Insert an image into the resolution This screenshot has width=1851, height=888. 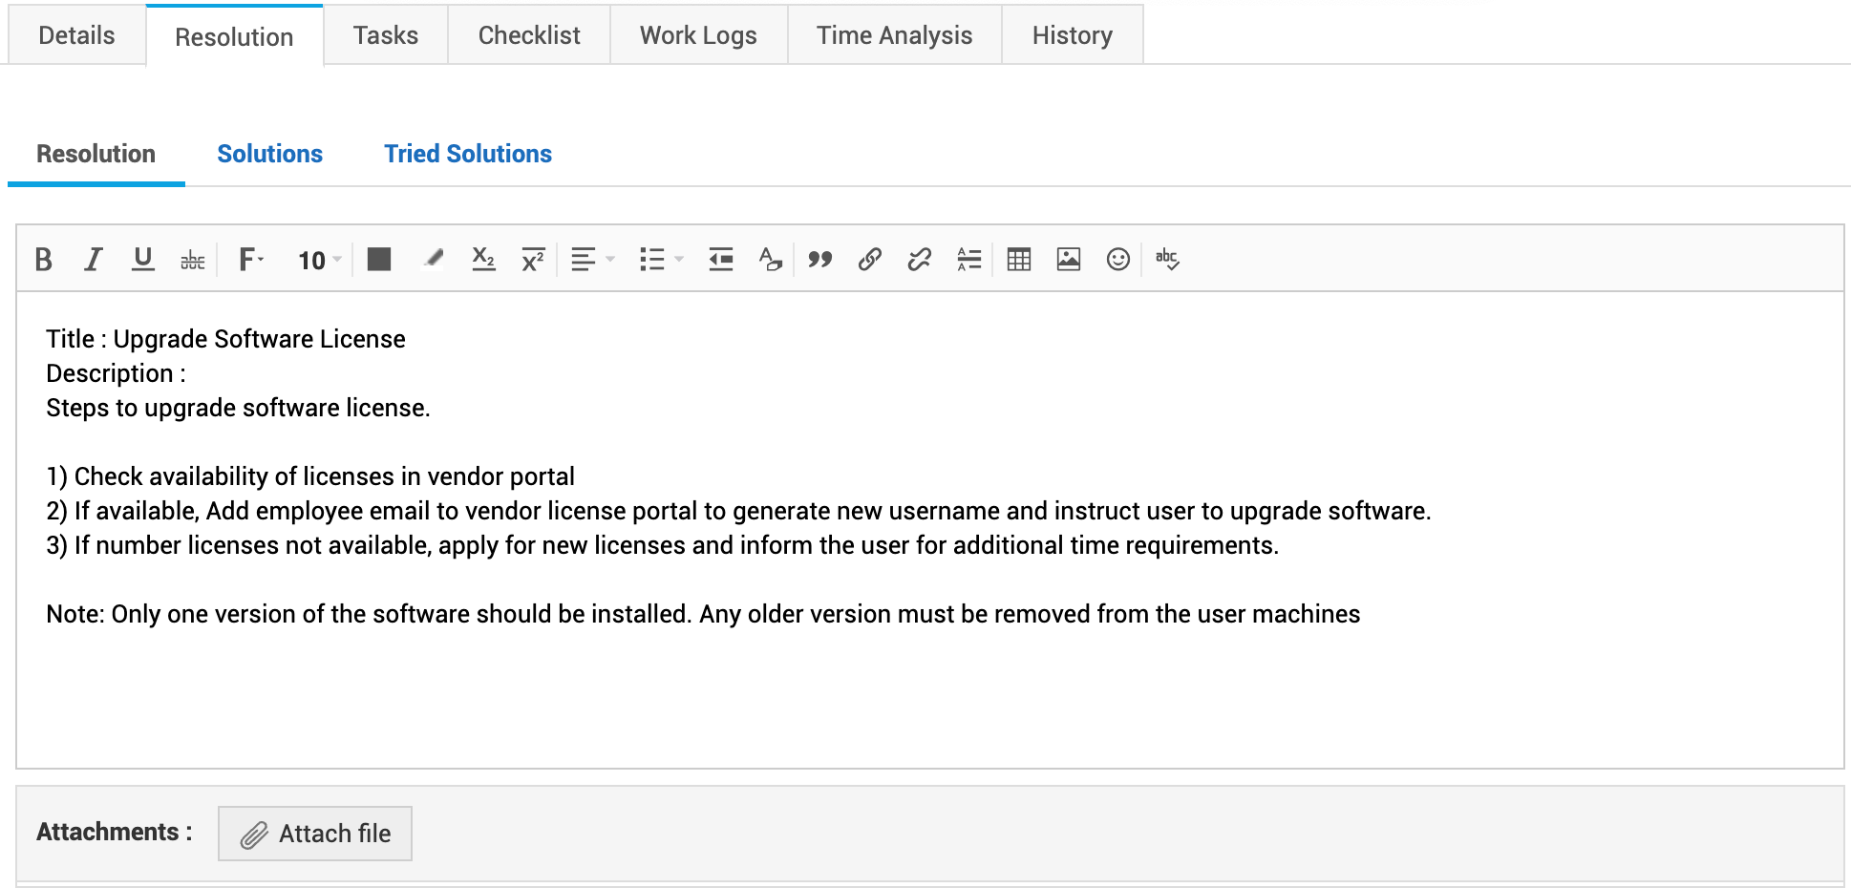click(1069, 260)
